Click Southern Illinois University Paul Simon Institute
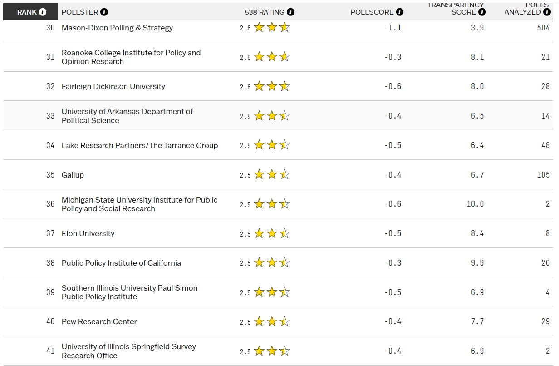This screenshot has height=366, width=559. (x=129, y=292)
